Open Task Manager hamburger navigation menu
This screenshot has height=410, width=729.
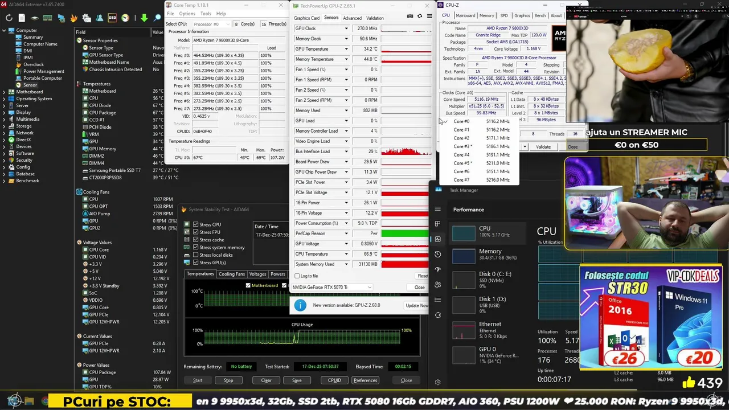pos(437,209)
